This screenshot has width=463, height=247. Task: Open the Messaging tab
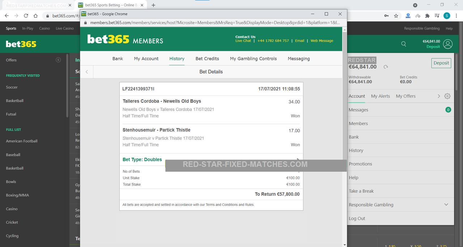point(299,59)
